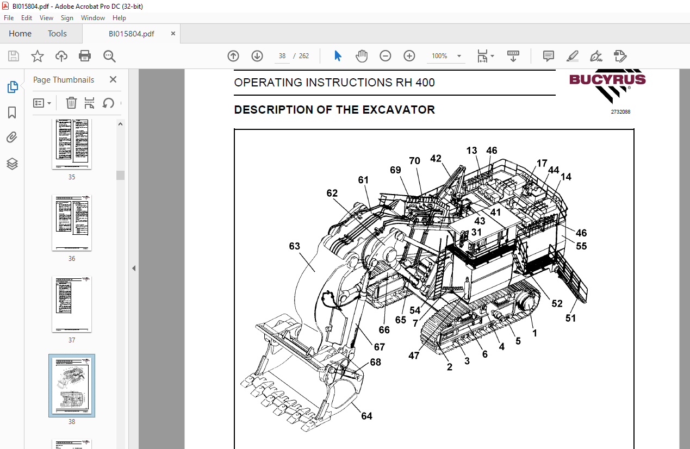Open the Help menu

(119, 18)
